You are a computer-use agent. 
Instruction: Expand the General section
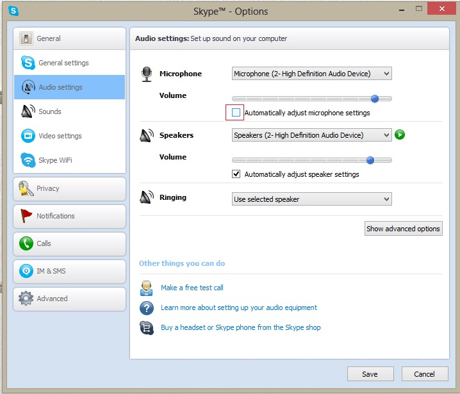[70, 38]
